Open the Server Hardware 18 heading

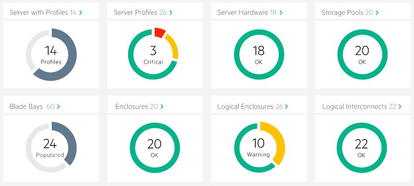click(x=246, y=12)
